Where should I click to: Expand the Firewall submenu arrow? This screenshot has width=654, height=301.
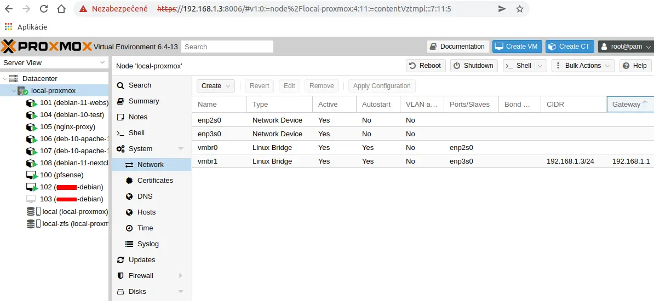[x=181, y=276]
